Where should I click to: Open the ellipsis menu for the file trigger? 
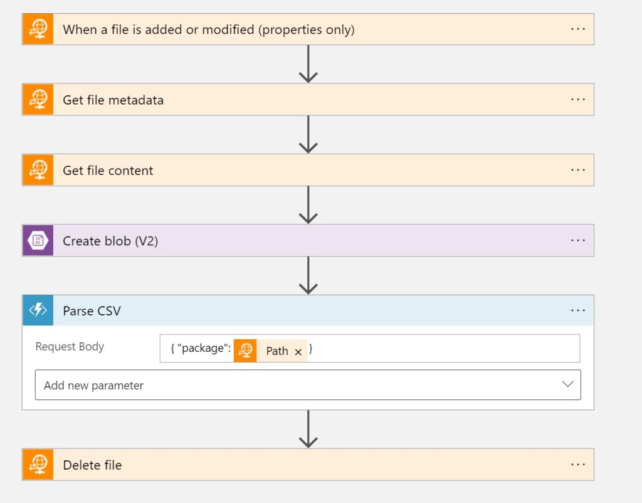pos(578,29)
